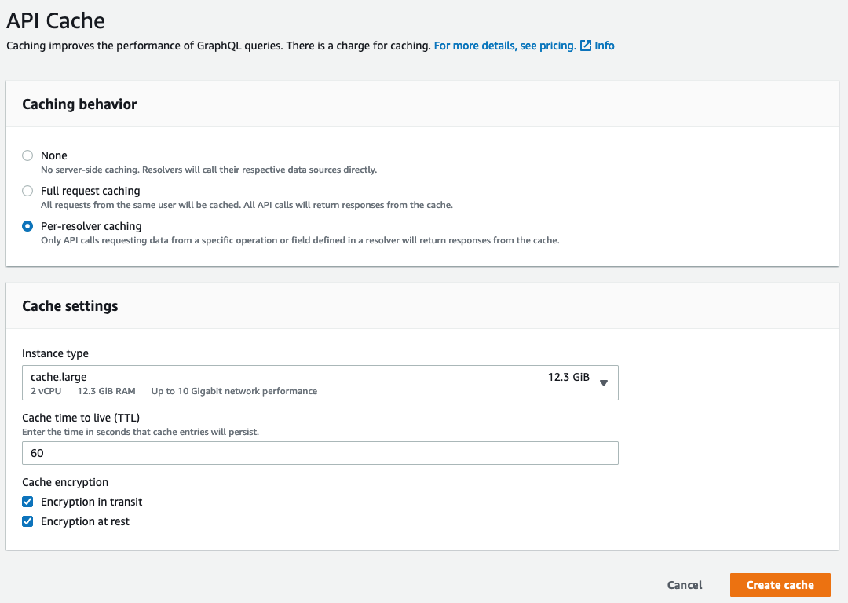The height and width of the screenshot is (603, 848).
Task: Click the external-link icon beside the pricing link
Action: tap(585, 46)
